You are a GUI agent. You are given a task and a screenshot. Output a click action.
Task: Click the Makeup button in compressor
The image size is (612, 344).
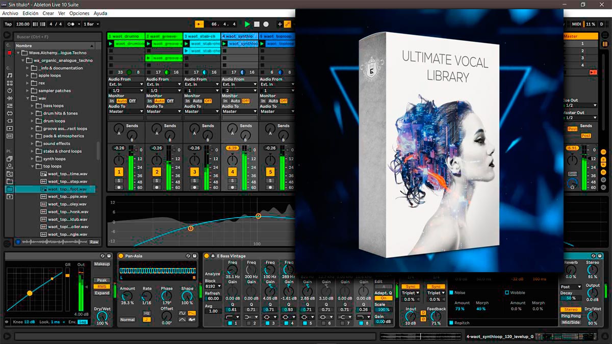pyautogui.click(x=102, y=264)
